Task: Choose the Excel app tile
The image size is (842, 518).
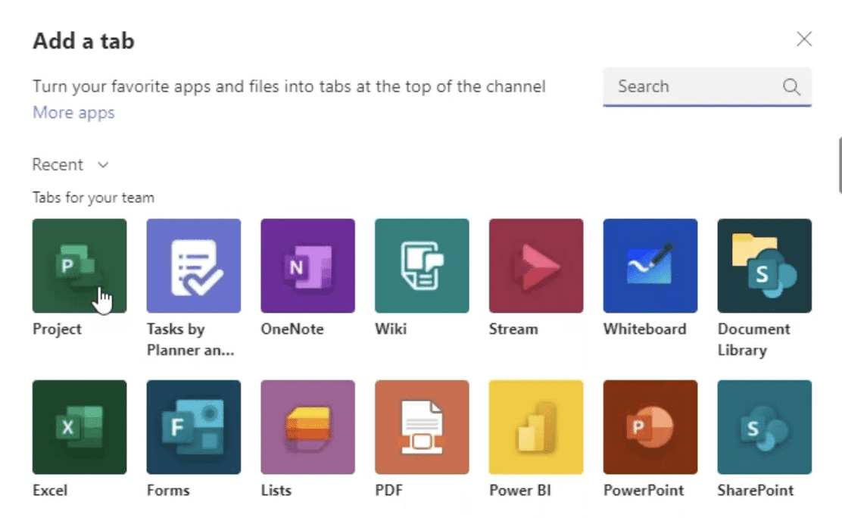Action: click(80, 427)
